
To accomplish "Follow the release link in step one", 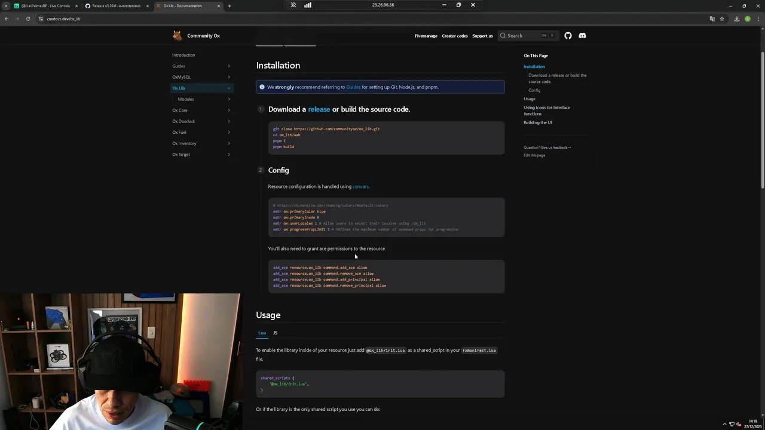I will pyautogui.click(x=319, y=109).
